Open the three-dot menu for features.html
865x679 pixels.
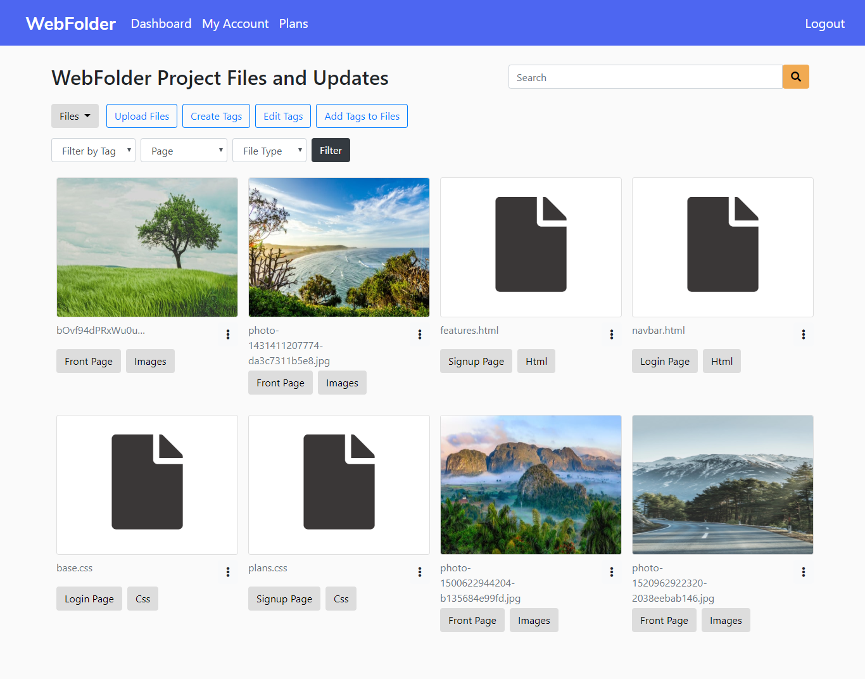pos(611,334)
